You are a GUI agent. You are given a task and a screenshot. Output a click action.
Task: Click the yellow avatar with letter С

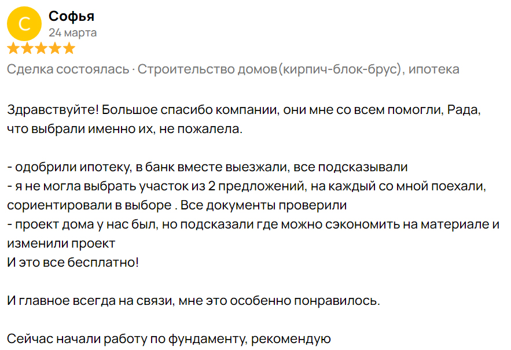click(x=24, y=24)
